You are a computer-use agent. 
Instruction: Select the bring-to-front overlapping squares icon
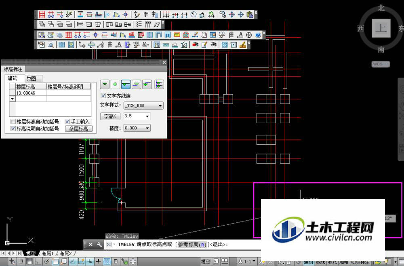point(42,25)
